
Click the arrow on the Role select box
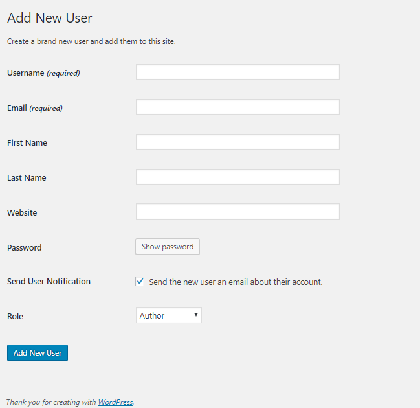pyautogui.click(x=196, y=315)
